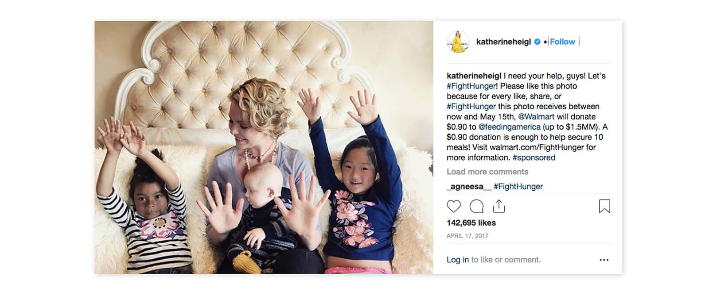The image size is (709, 296).
Task: Open katherineheigl profile avatar
Action: tap(458, 42)
